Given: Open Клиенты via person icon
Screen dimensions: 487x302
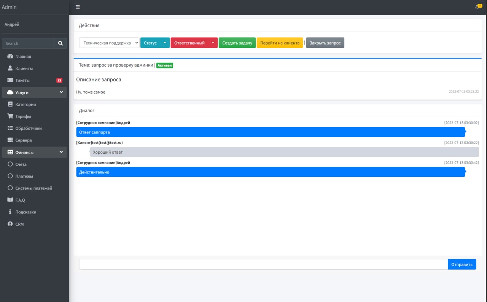Looking at the screenshot, I should [10, 68].
